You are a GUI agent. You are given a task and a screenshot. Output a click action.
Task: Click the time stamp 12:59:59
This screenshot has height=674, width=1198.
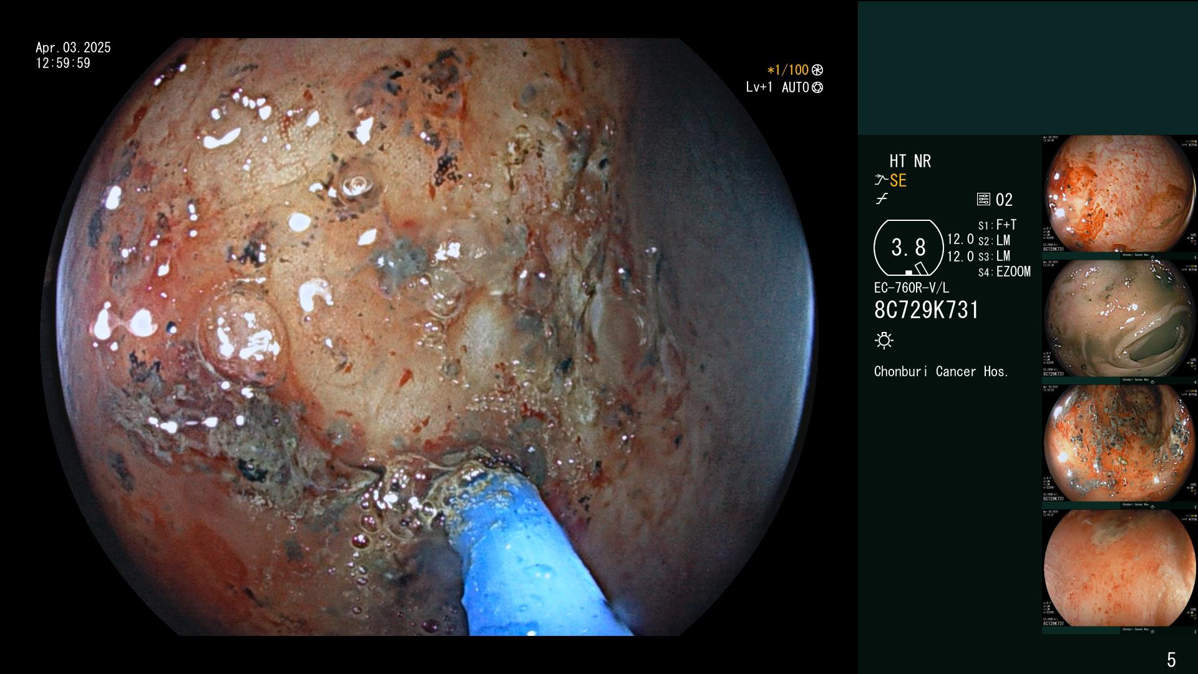pyautogui.click(x=63, y=64)
